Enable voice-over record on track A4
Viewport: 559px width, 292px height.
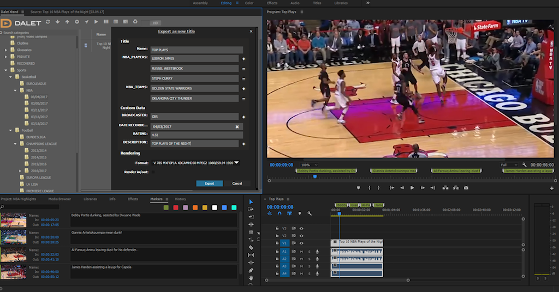point(317,273)
